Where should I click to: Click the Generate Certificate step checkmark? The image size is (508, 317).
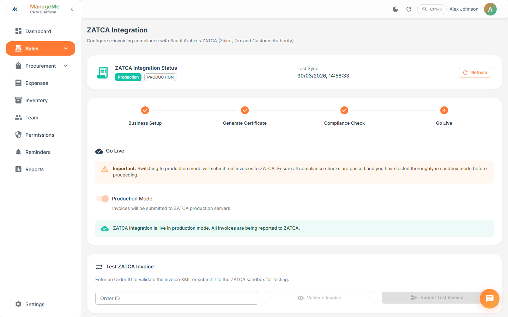[245, 110]
